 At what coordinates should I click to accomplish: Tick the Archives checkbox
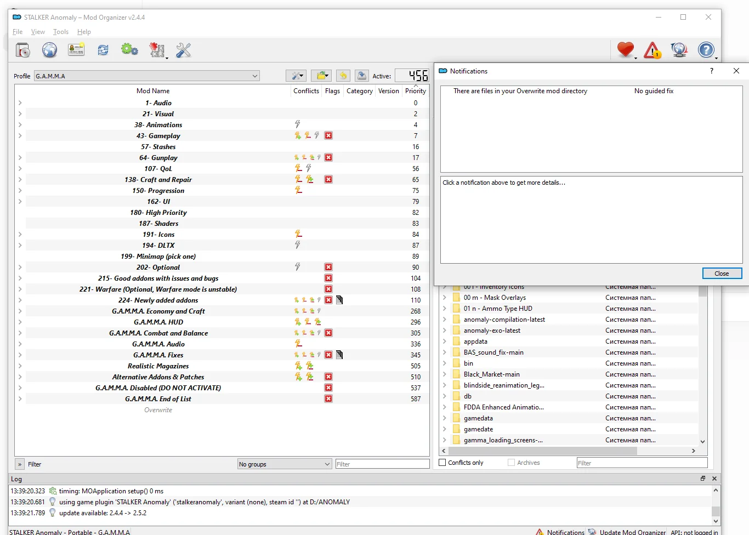coord(511,463)
